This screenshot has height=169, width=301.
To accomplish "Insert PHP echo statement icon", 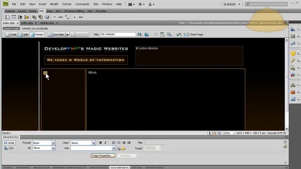I will pos(61,17).
